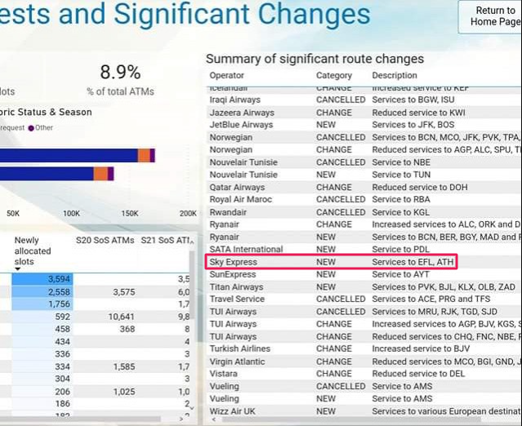Click Nouvelair Tunisie Service to TUN row
The height and width of the screenshot is (426, 522).
(364, 175)
